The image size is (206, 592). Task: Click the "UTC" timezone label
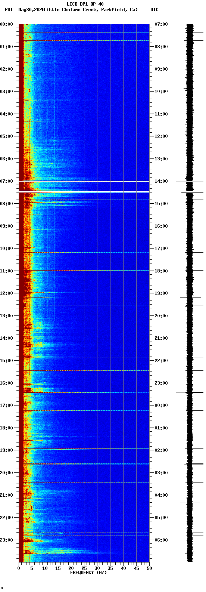pos(154,10)
